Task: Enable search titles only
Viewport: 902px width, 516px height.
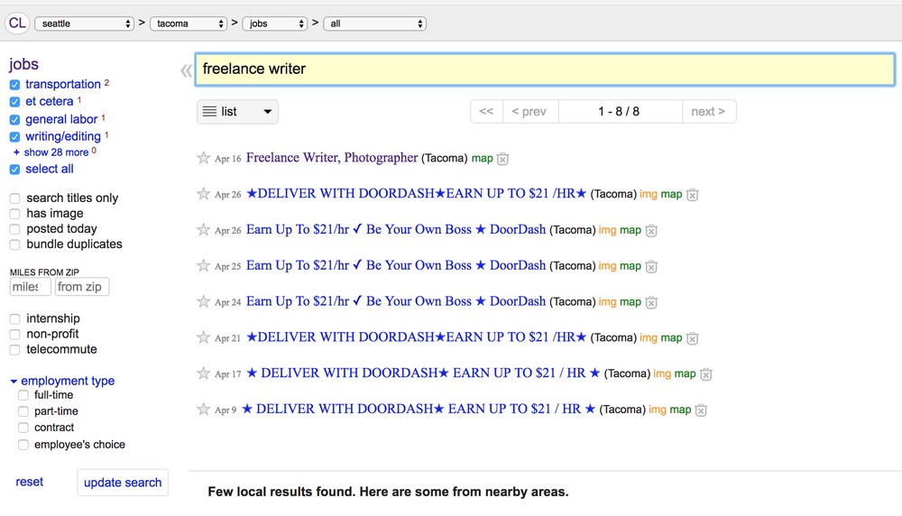Action: coord(15,198)
